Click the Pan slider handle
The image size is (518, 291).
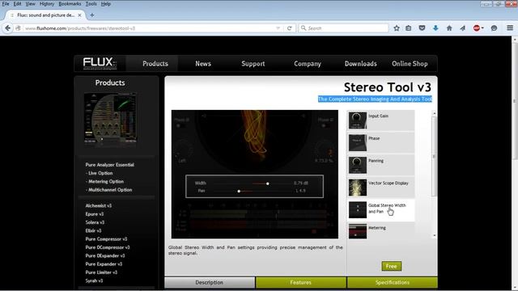pyautogui.click(x=239, y=191)
